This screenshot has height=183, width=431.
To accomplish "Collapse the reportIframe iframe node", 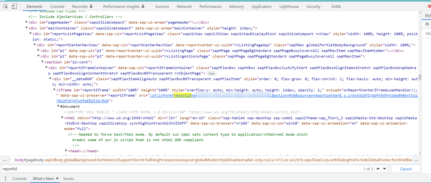I will click(54, 90).
